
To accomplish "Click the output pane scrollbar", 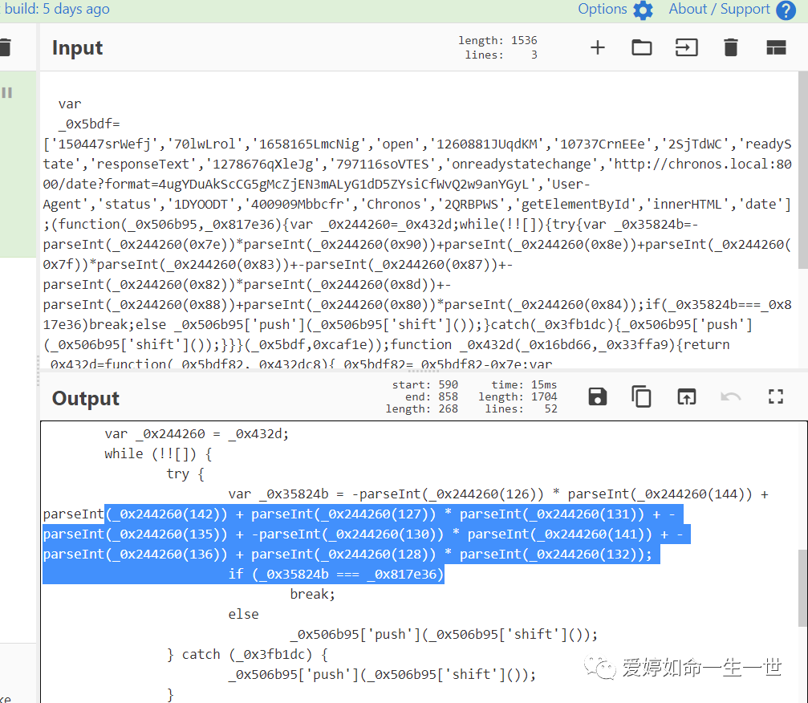I will [803, 587].
